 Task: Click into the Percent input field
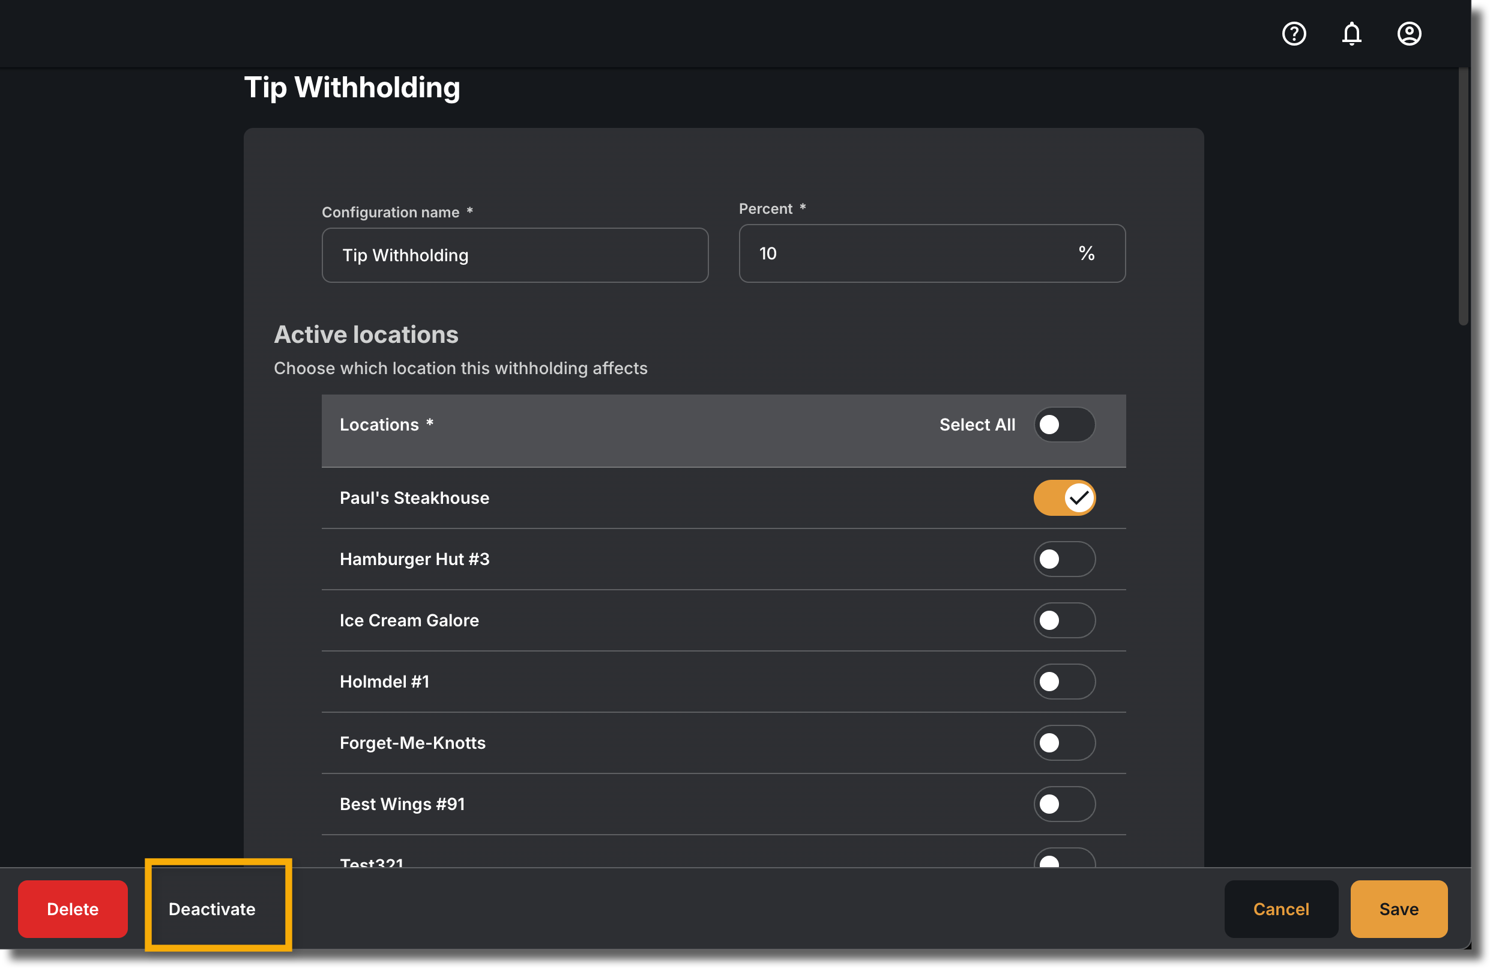click(932, 253)
